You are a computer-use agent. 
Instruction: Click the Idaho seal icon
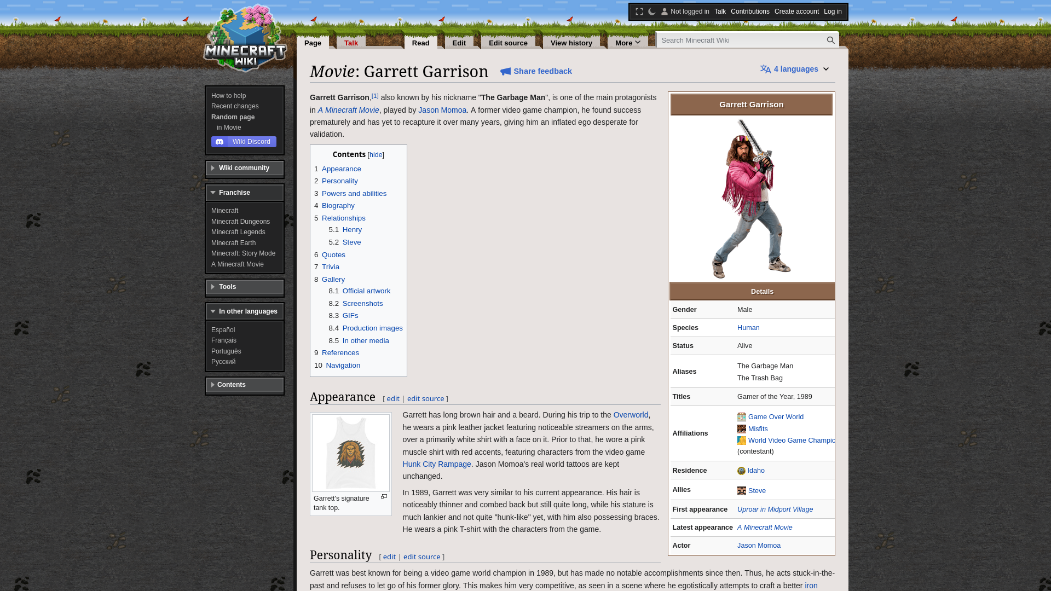741,471
